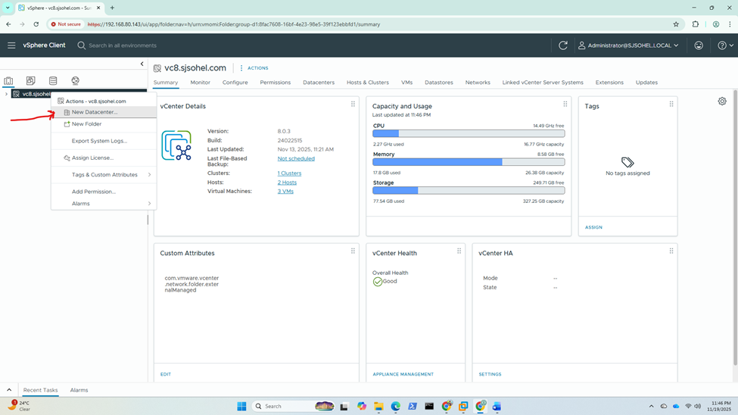This screenshot has width=738, height=415.
Task: Switch to the Configure tab
Action: (235, 83)
